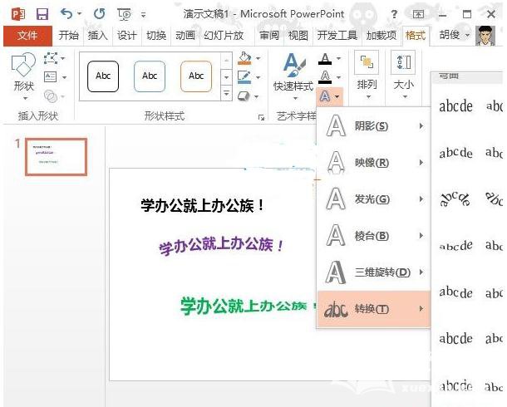
Task: Open the Shape Outline dropdown arrow
Action: (x=258, y=77)
